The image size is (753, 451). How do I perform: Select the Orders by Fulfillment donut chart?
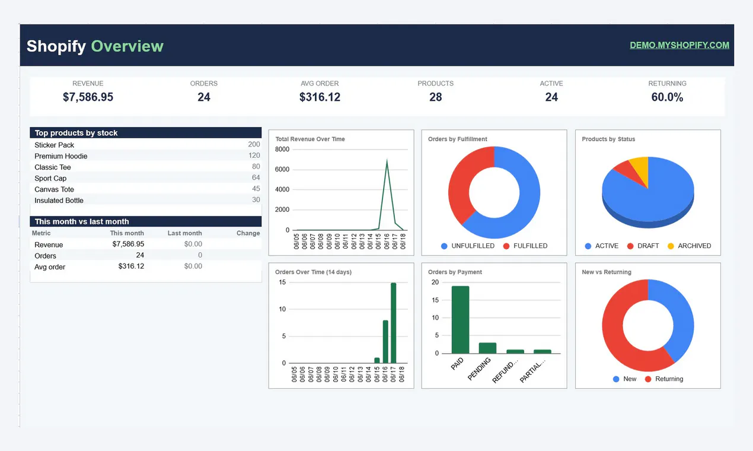pos(494,193)
